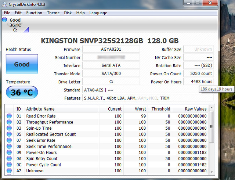Click the Power On Hours 4483 hours field

click(x=198, y=82)
